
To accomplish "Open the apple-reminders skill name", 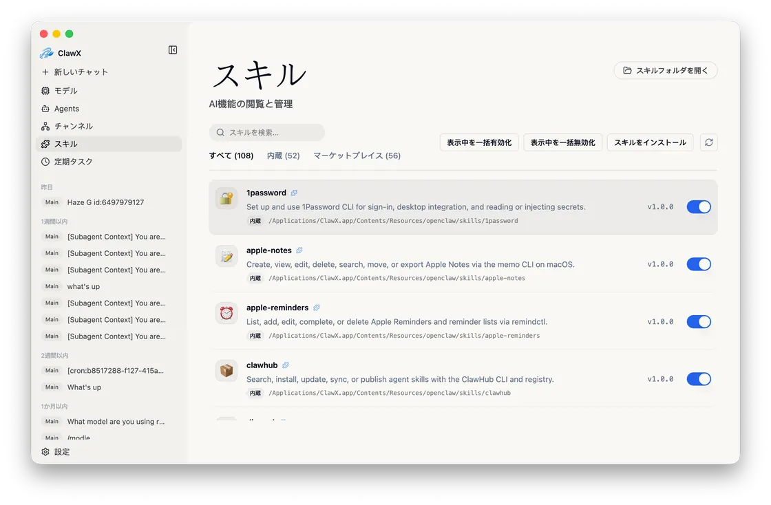I will (277, 308).
